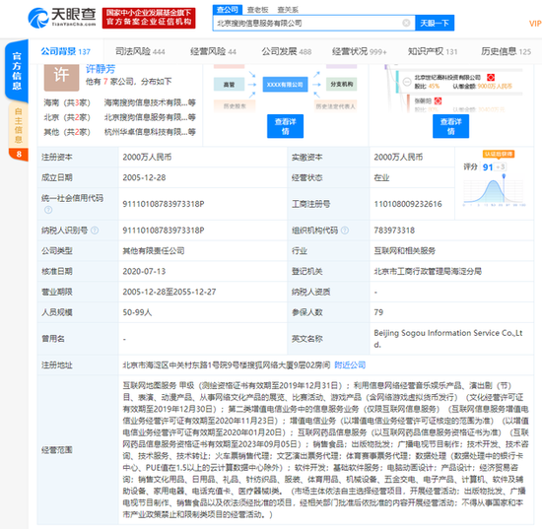542x529 pixels.
Task: Click the registration number 110108009232616
Action: coord(408,204)
